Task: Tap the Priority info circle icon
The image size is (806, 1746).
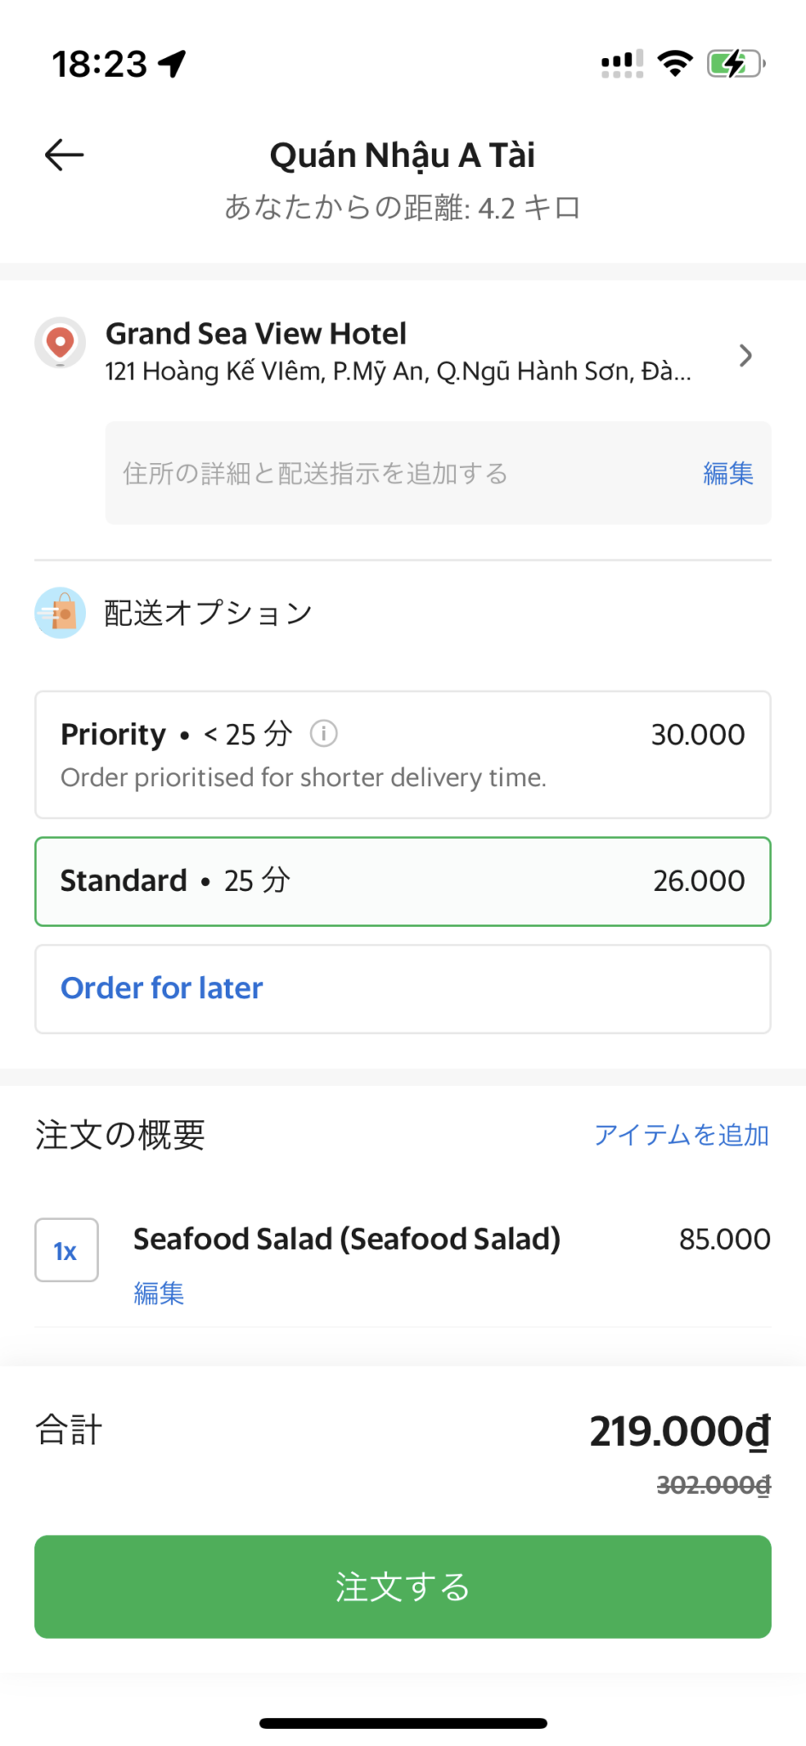Action: point(324,733)
